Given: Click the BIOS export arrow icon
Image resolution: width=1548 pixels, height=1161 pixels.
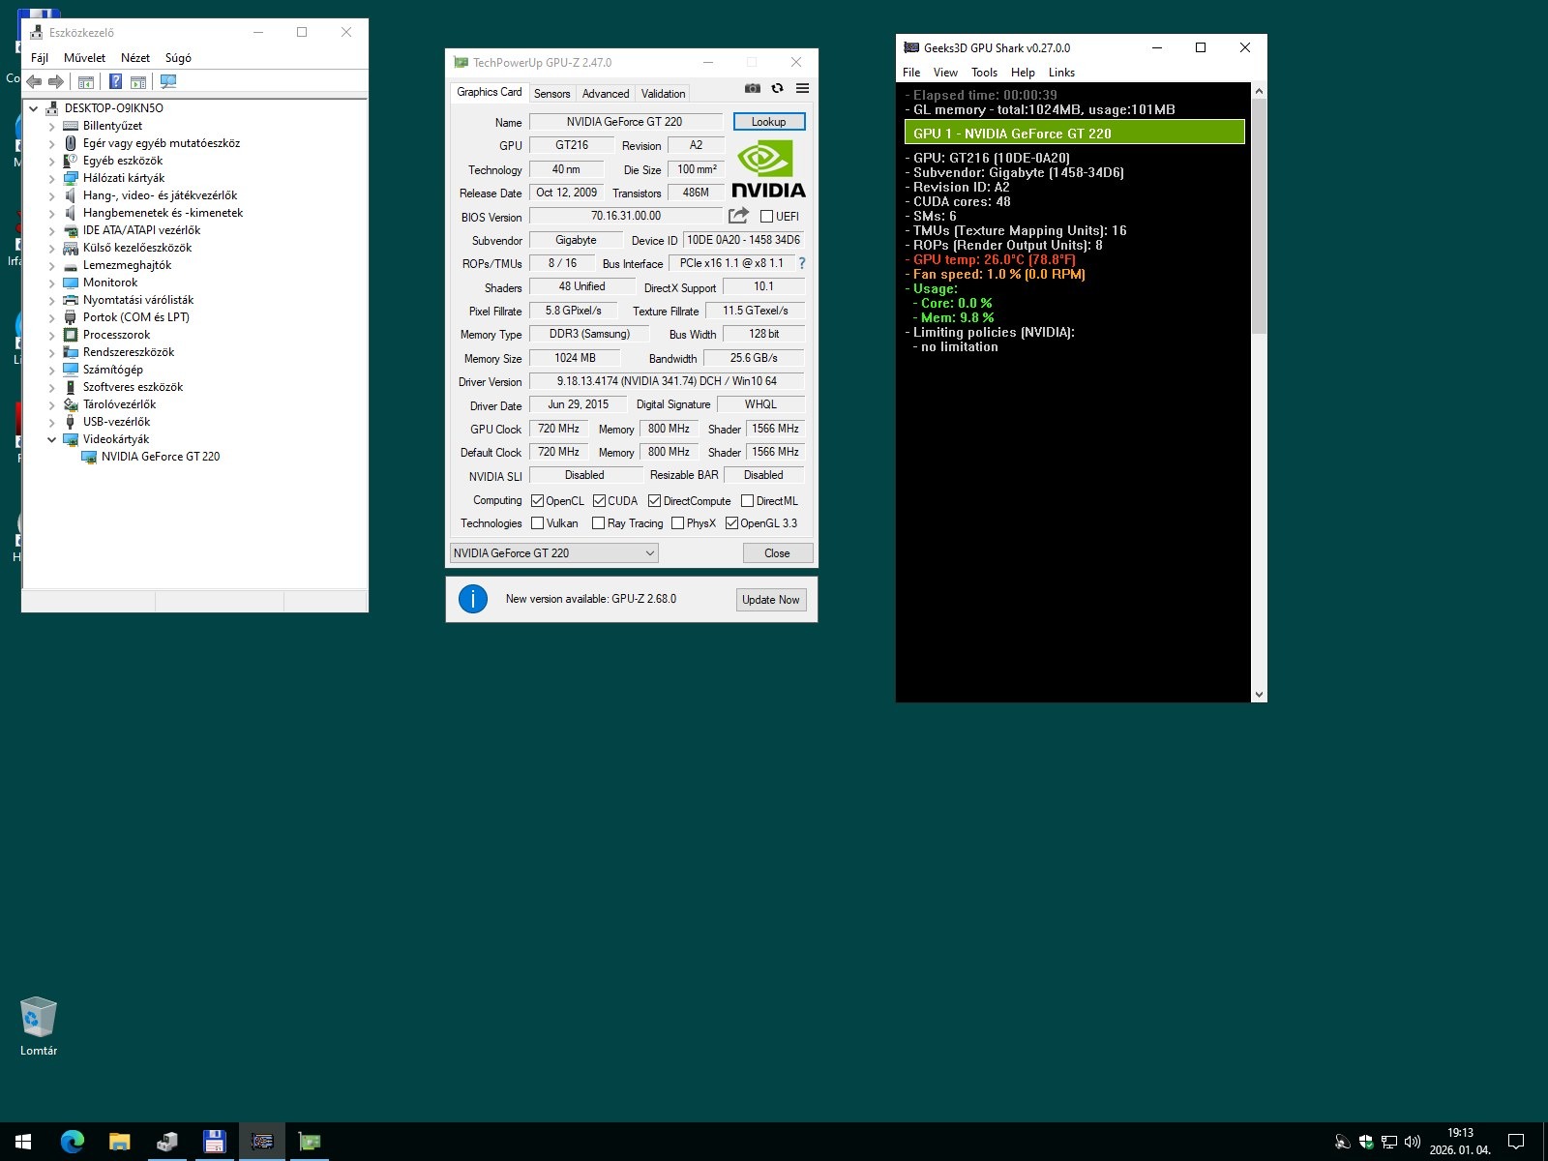Looking at the screenshot, I should 738,216.
